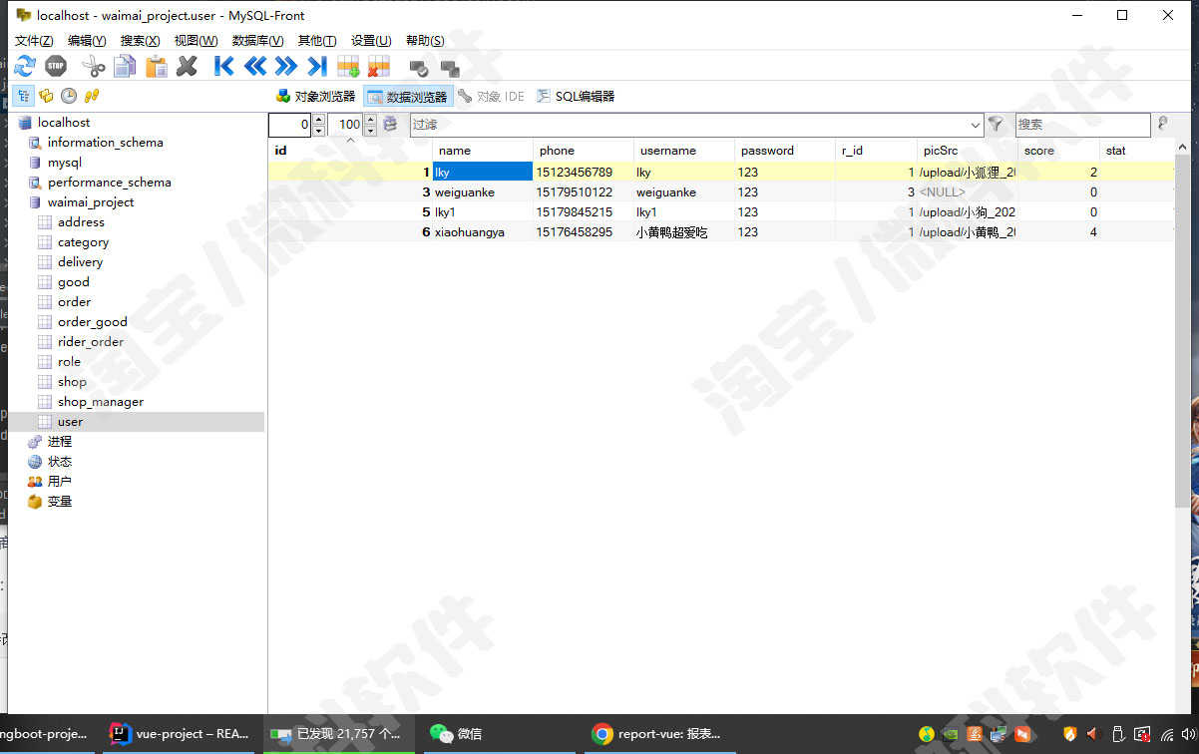Screen dimensions: 1199x754
Task: Click the weiguanke name cell
Action: (x=483, y=191)
